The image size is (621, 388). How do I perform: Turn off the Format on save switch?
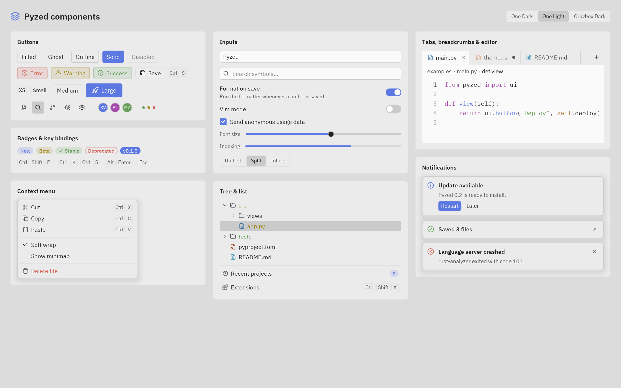(x=393, y=92)
